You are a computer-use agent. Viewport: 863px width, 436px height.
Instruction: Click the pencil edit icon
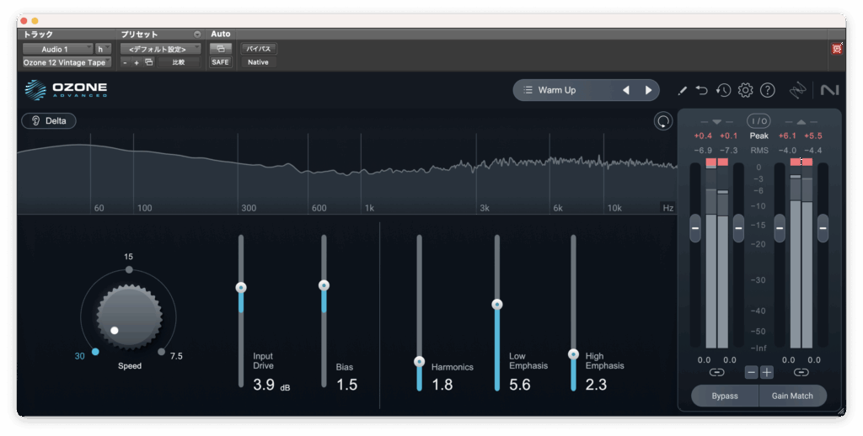[x=683, y=90]
